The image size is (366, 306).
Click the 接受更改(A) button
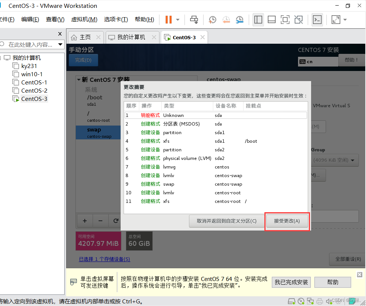point(287,221)
